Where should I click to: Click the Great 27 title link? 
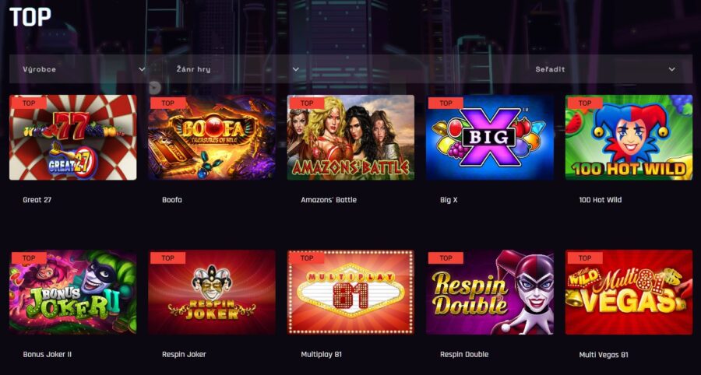(x=37, y=200)
